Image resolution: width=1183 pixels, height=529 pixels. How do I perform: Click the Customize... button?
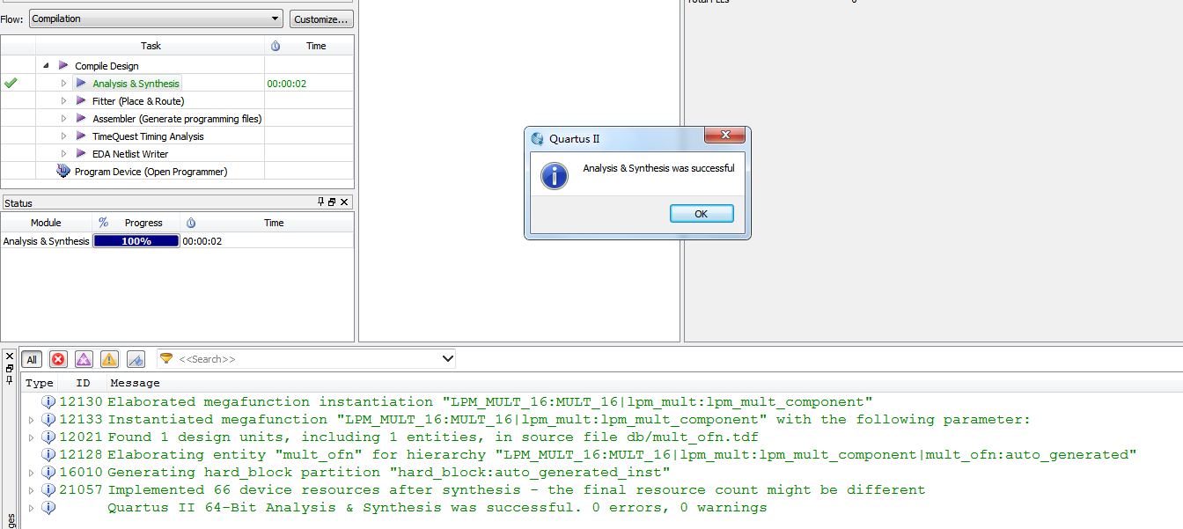(x=321, y=19)
